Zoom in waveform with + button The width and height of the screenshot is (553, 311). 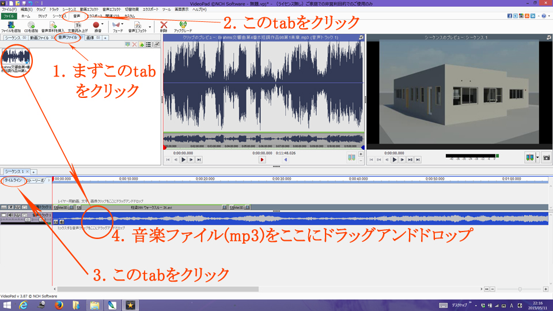point(361,154)
